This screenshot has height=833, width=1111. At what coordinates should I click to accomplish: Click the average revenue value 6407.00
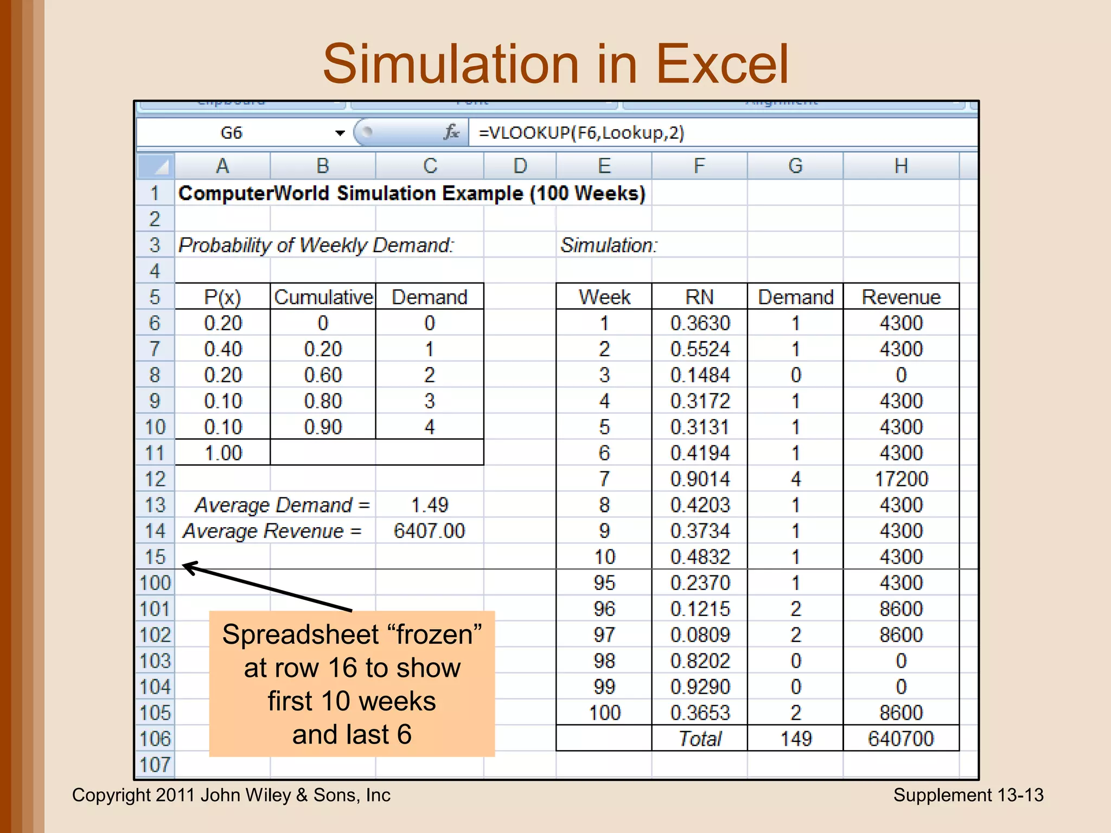[430, 531]
